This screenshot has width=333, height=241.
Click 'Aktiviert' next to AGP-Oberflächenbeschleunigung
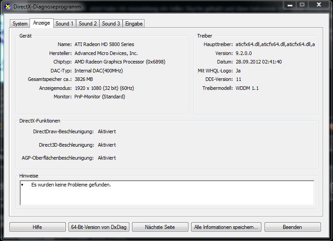(x=107, y=158)
